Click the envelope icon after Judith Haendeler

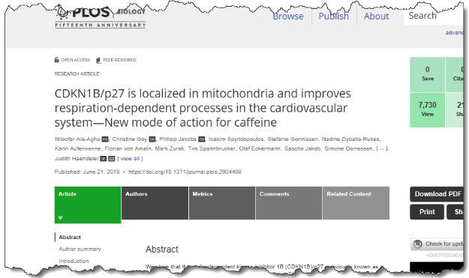112,159
